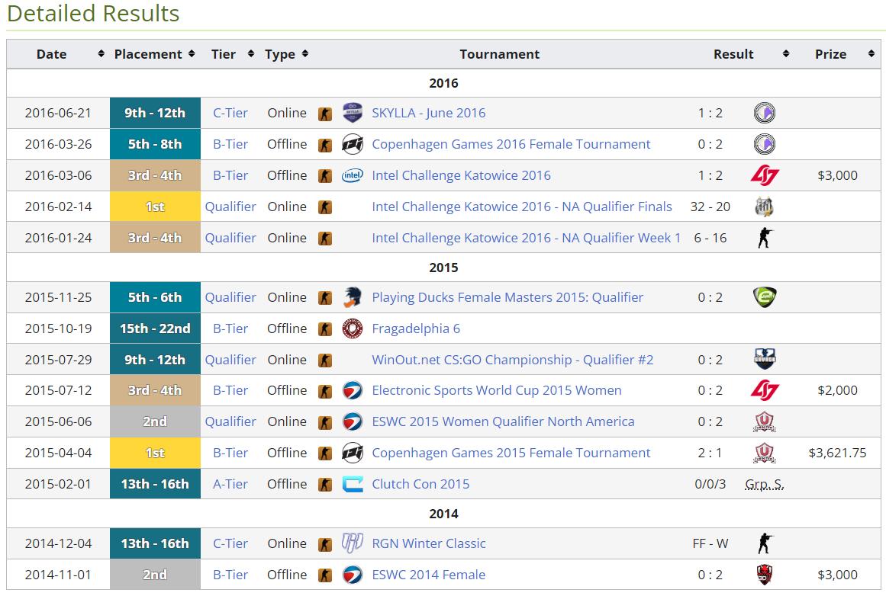The width and height of the screenshot is (886, 596).
Task: Click Copenhagen Games 2016 logo icon
Action: click(x=353, y=144)
